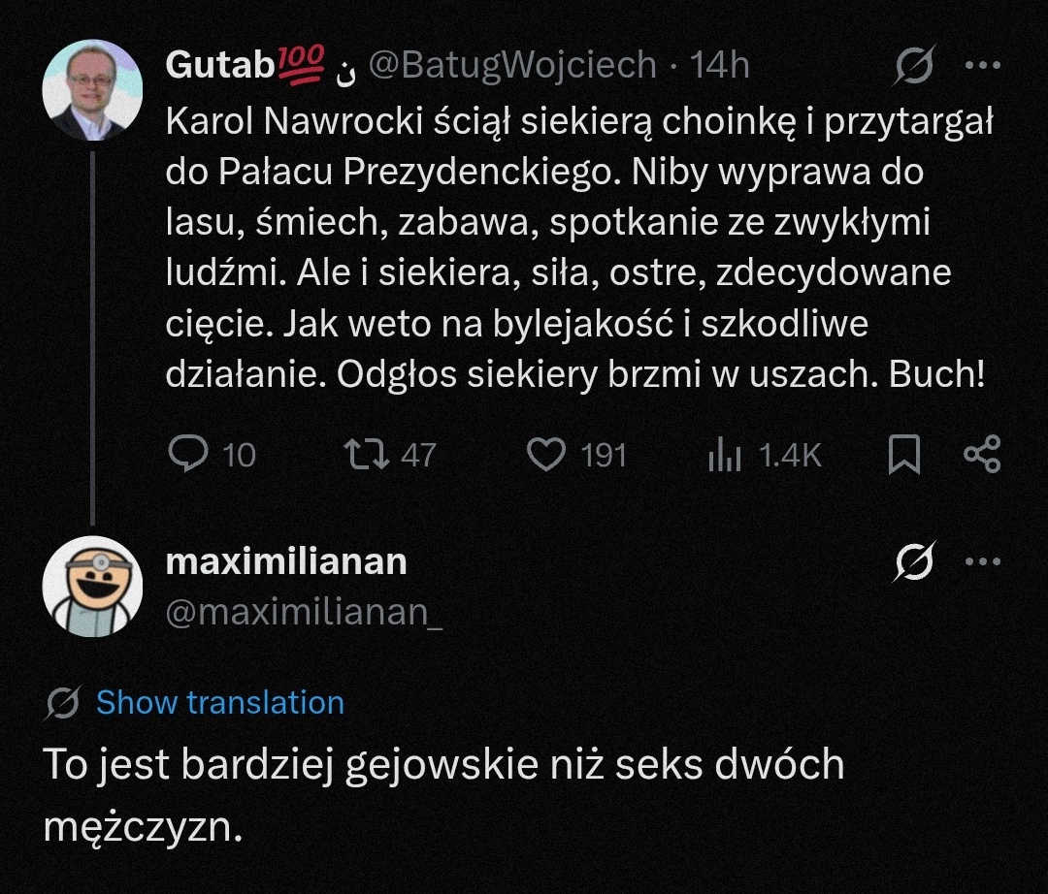Click the @maximilianan_ handle

click(x=305, y=611)
